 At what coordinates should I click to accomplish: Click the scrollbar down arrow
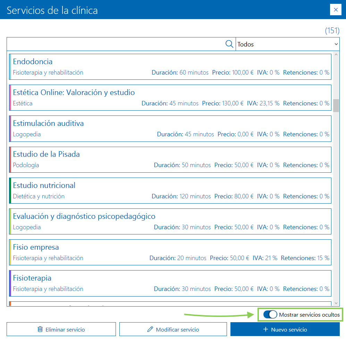336,303
